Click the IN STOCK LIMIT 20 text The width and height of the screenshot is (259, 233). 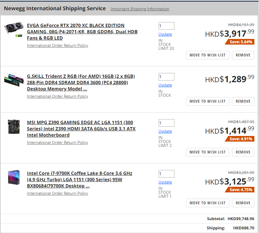click(166, 45)
